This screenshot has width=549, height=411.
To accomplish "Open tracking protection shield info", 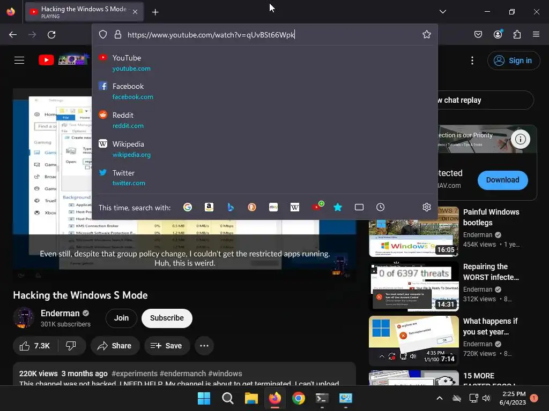I will pos(102,34).
